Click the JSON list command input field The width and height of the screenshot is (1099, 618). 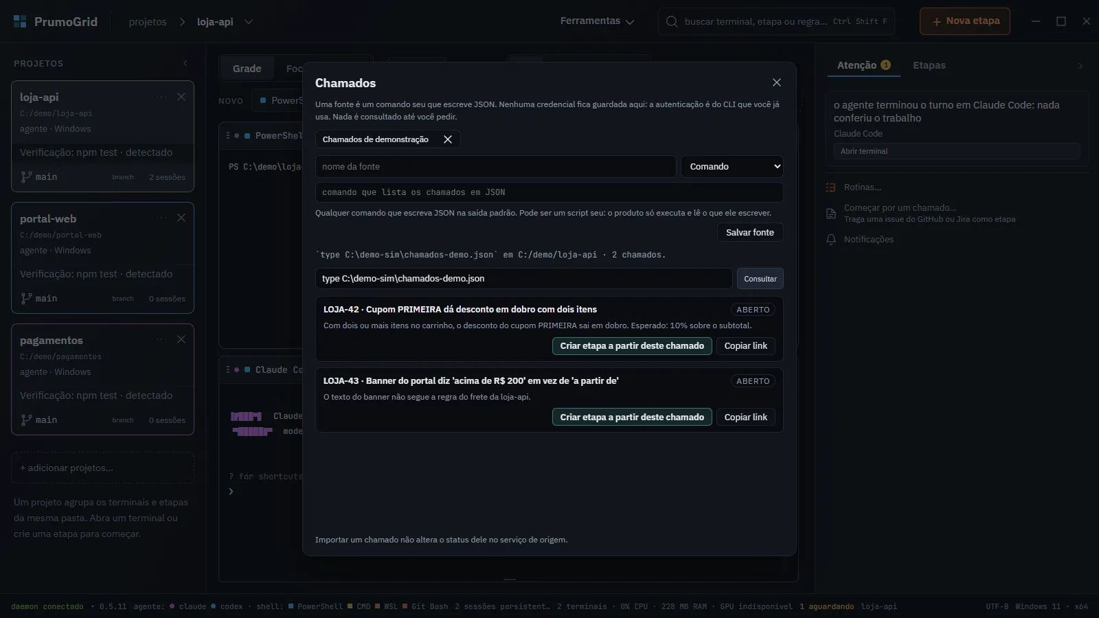(x=549, y=192)
